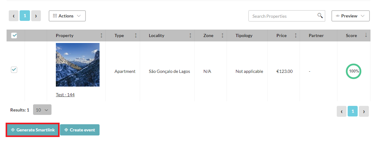The height and width of the screenshot is (142, 377).
Task: Open the Actions dropdown
Action: click(x=67, y=16)
